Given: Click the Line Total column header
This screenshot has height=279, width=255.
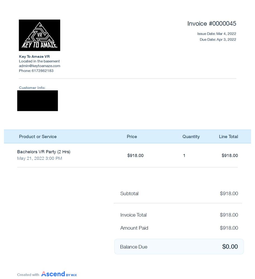Looking at the screenshot, I should point(228,136).
